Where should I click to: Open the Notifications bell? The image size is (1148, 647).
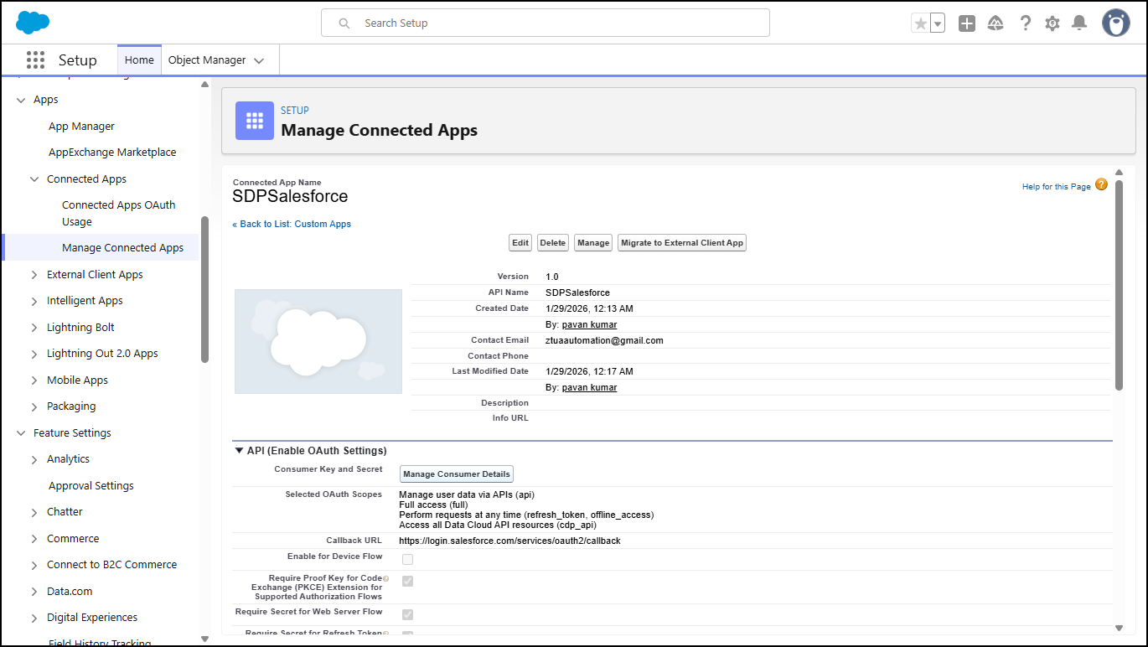[x=1079, y=23]
